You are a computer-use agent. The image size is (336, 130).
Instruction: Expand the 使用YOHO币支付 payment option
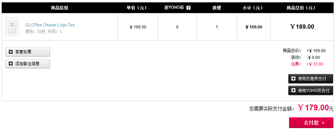[311, 91]
